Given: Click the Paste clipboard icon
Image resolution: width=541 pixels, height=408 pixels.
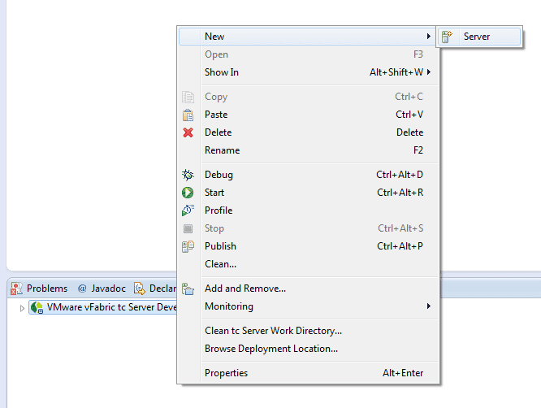Looking at the screenshot, I should pyautogui.click(x=188, y=115).
